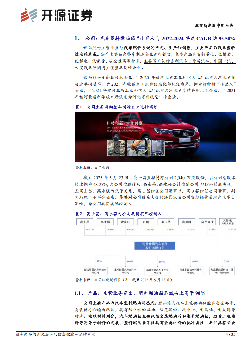Click the 73% subsidiary stake value
This screenshot has height=355, width=251.
(227, 261)
